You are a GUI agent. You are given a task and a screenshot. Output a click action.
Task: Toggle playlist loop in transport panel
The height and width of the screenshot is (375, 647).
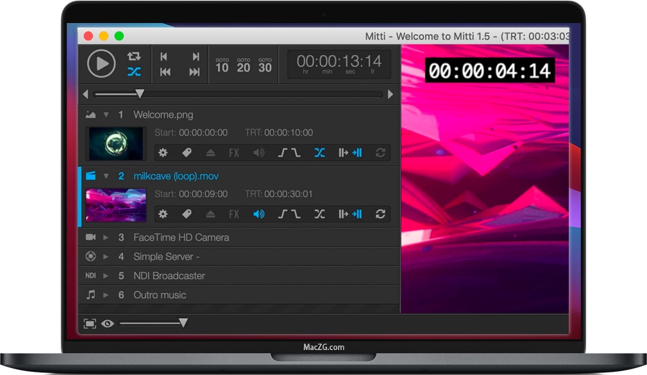click(134, 56)
